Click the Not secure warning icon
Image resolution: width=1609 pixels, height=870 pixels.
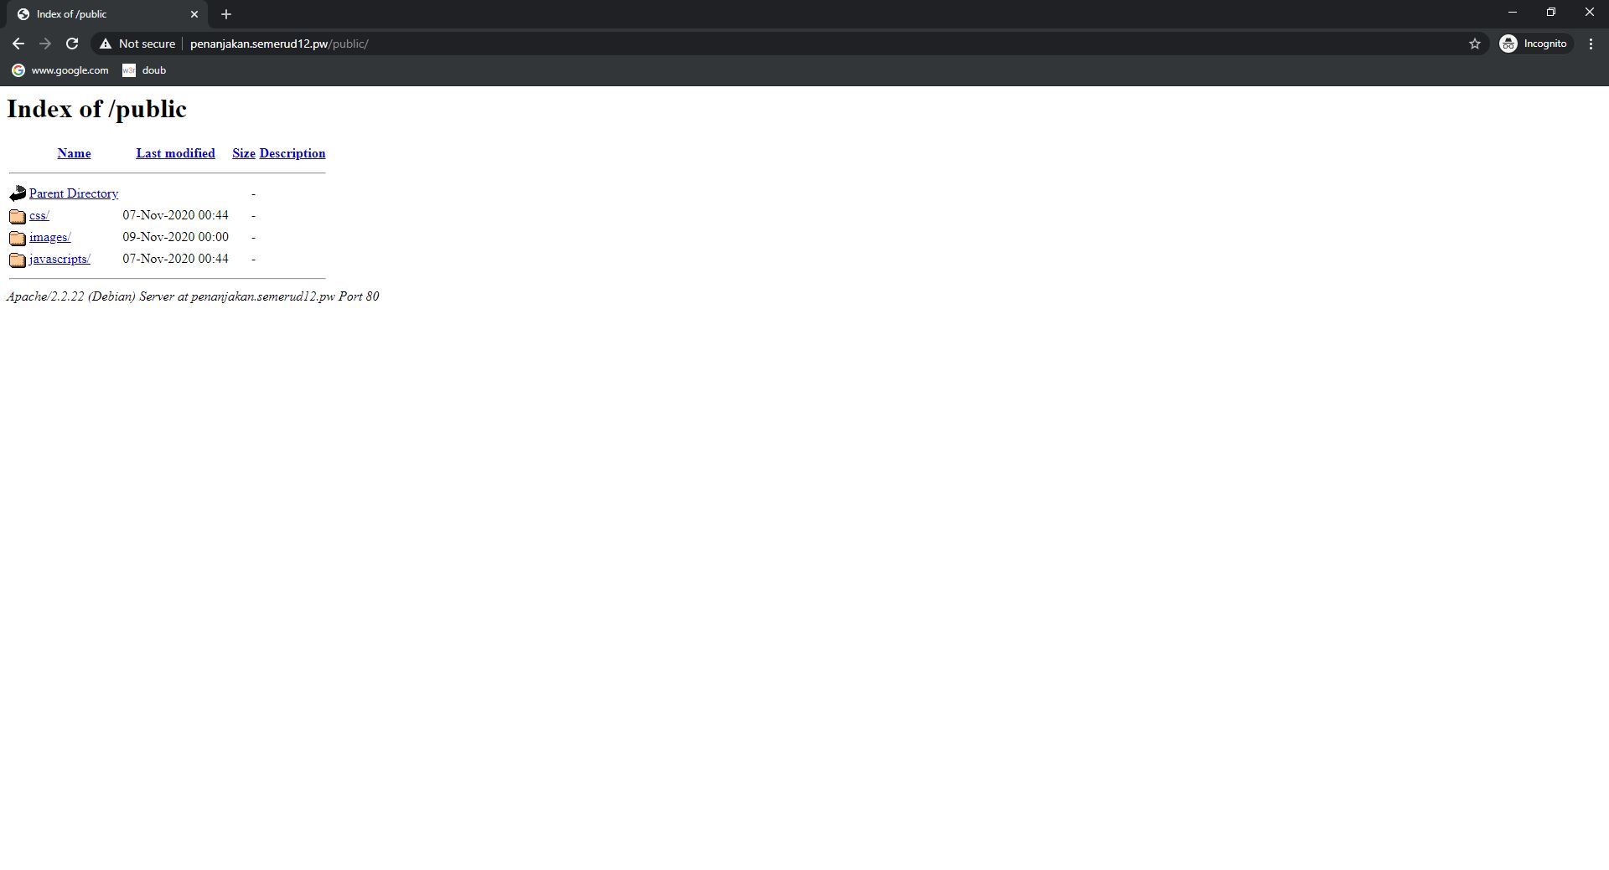pyautogui.click(x=106, y=44)
